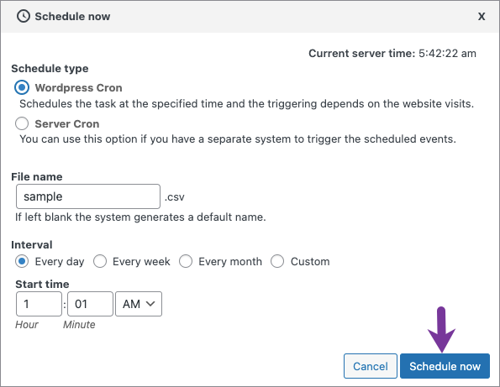This screenshot has height=387, width=500.
Task: Choose the Every month interval
Action: point(186,262)
